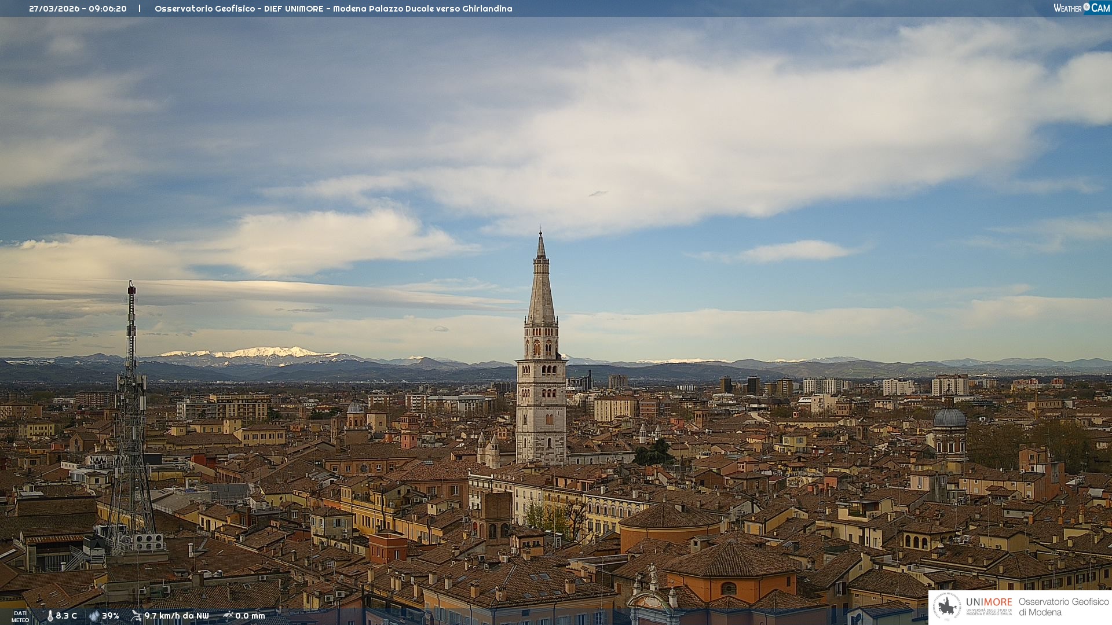Click the water drops humidity icon
This screenshot has height=625, width=1112.
tap(94, 616)
